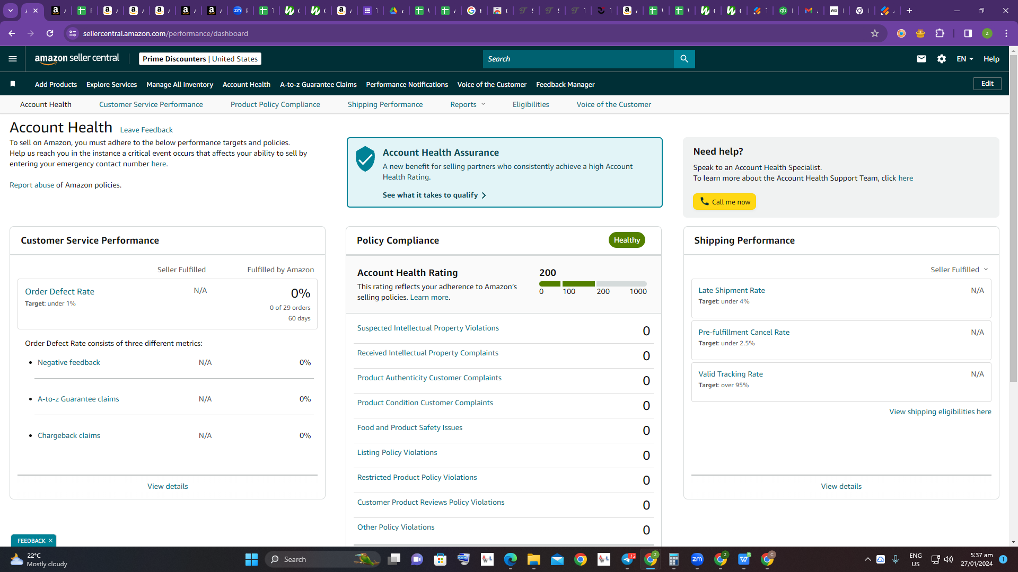Close the FEEDBACK tab widget
This screenshot has height=572, width=1018.
click(50, 541)
